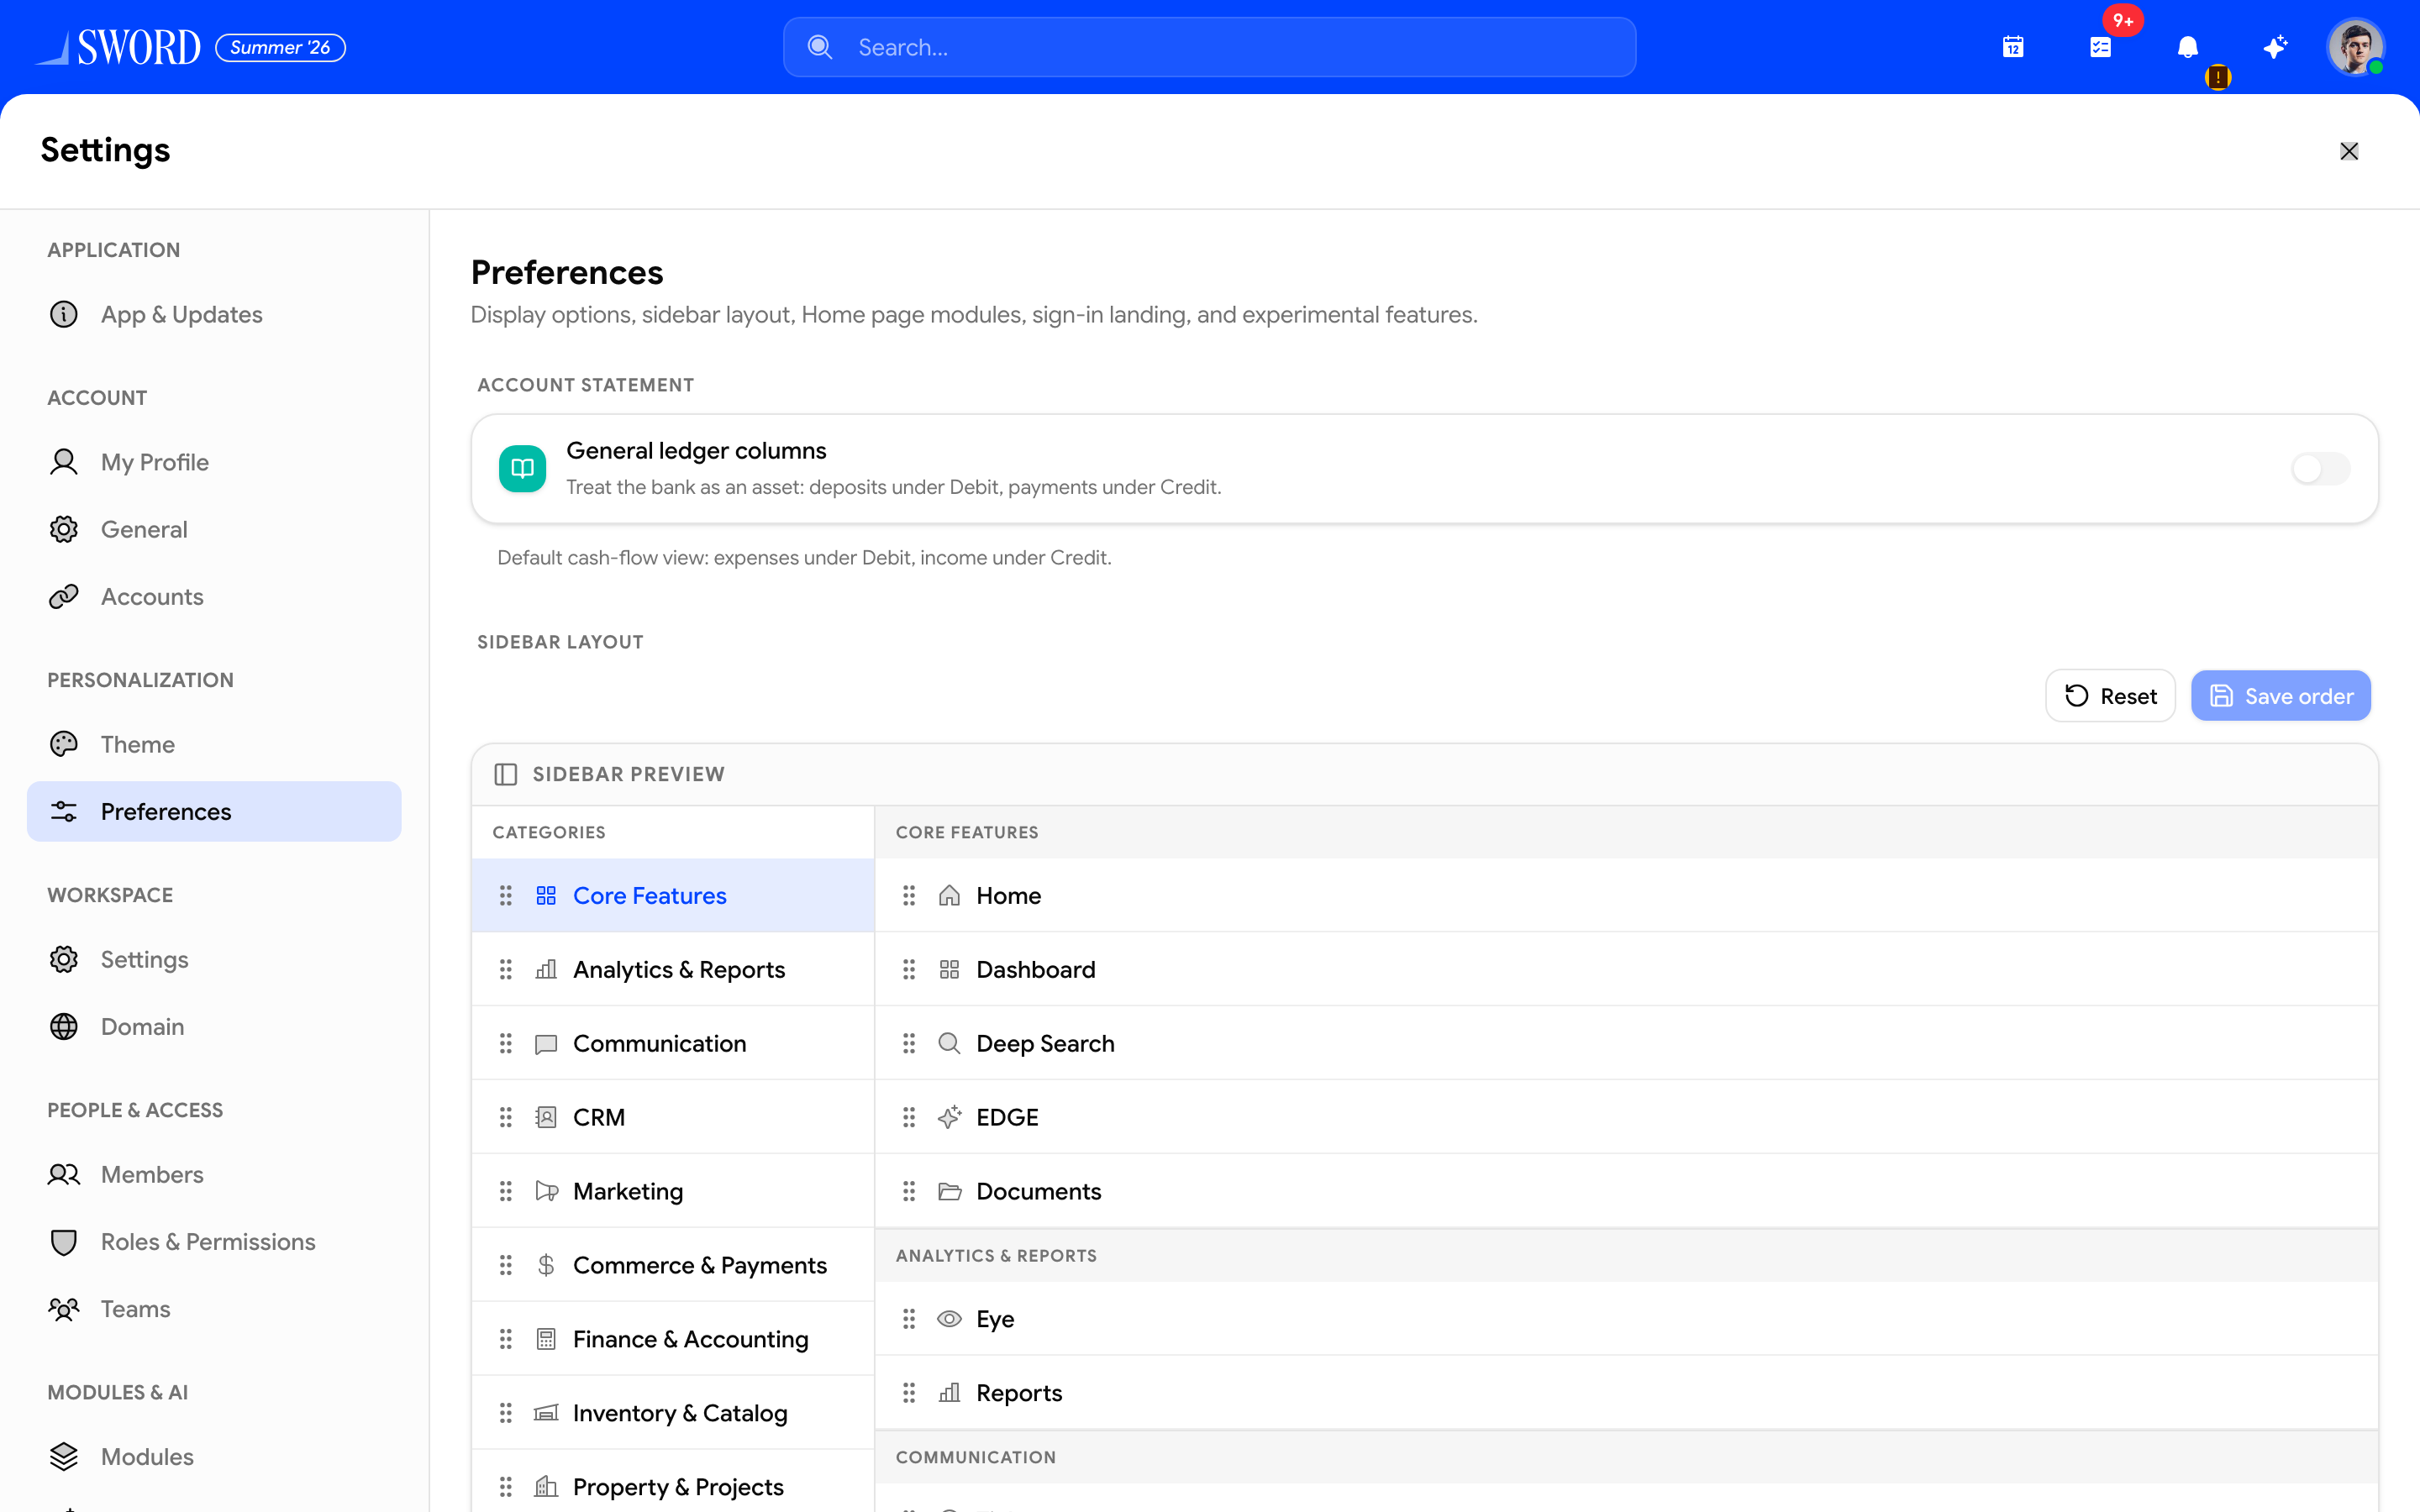The image size is (2420, 1512).
Task: Open the user avatar menu
Action: 2355,47
